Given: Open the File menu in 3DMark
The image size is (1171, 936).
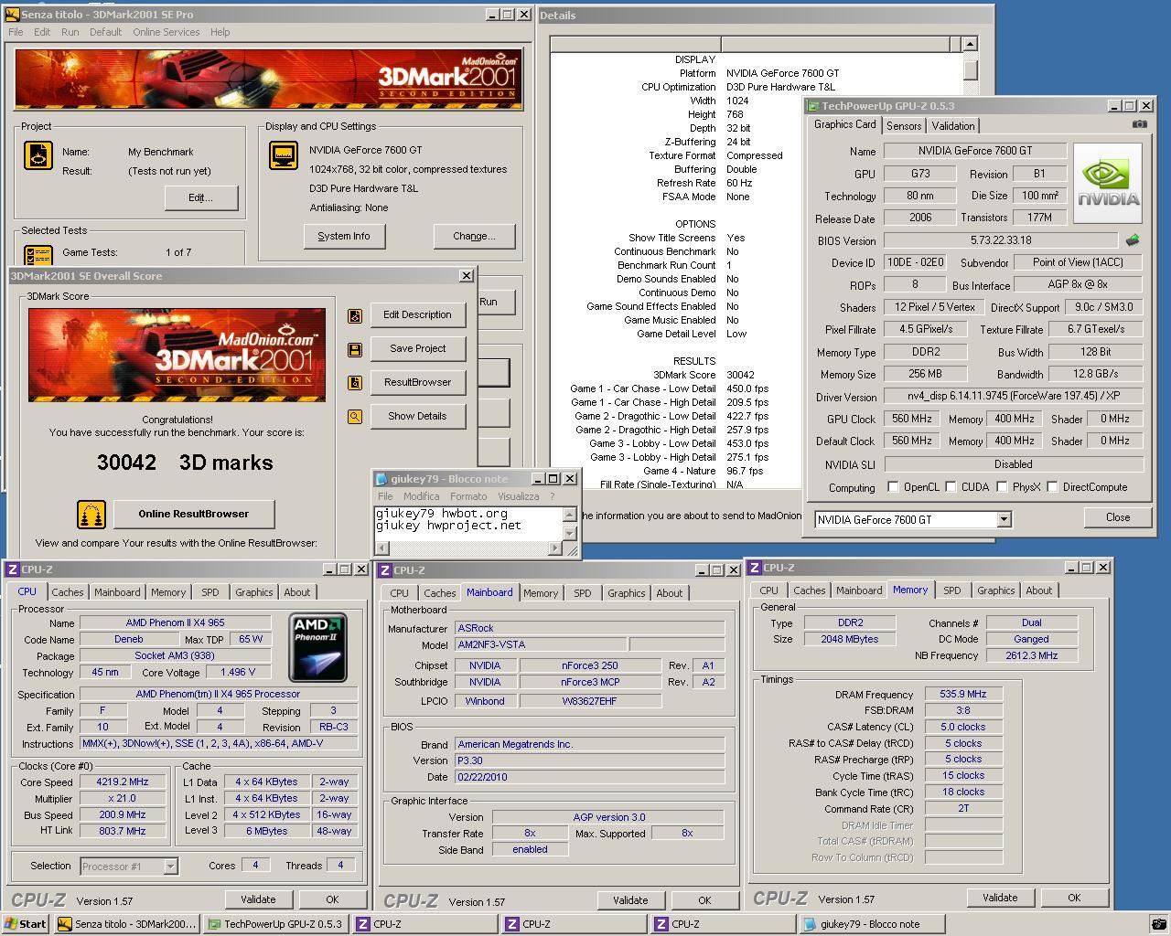Looking at the screenshot, I should 16,32.
